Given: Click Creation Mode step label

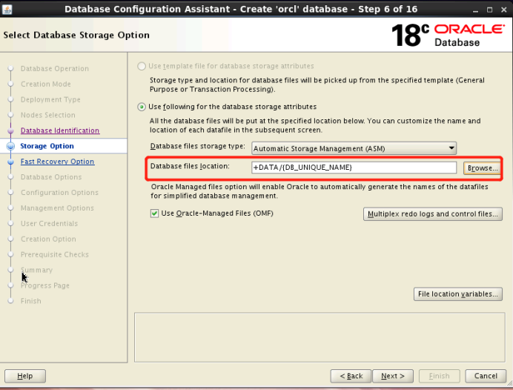Looking at the screenshot, I should (46, 84).
